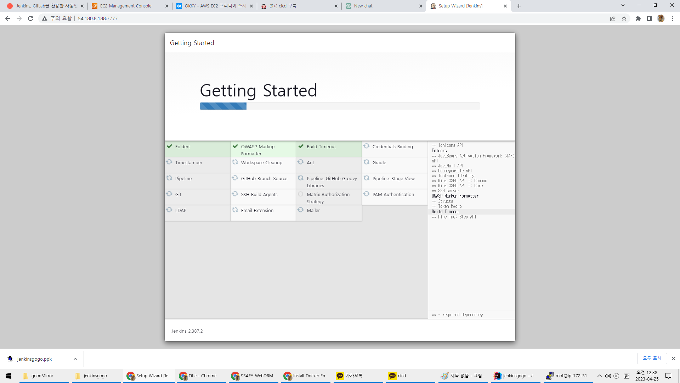Image resolution: width=680 pixels, height=383 pixels.
Task: Switch to the EC2 Management Console tab
Action: 126,6
